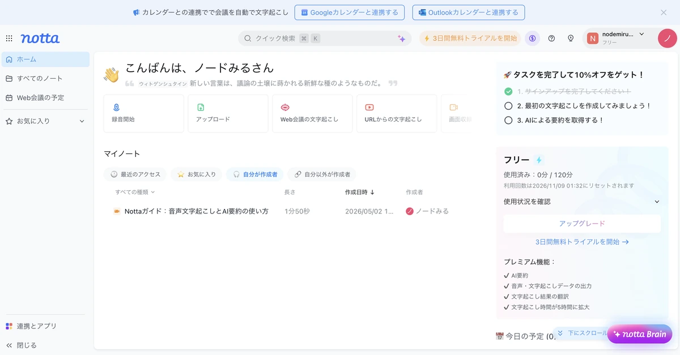
Task: Open the purple dollar coin icon
Action: click(532, 39)
